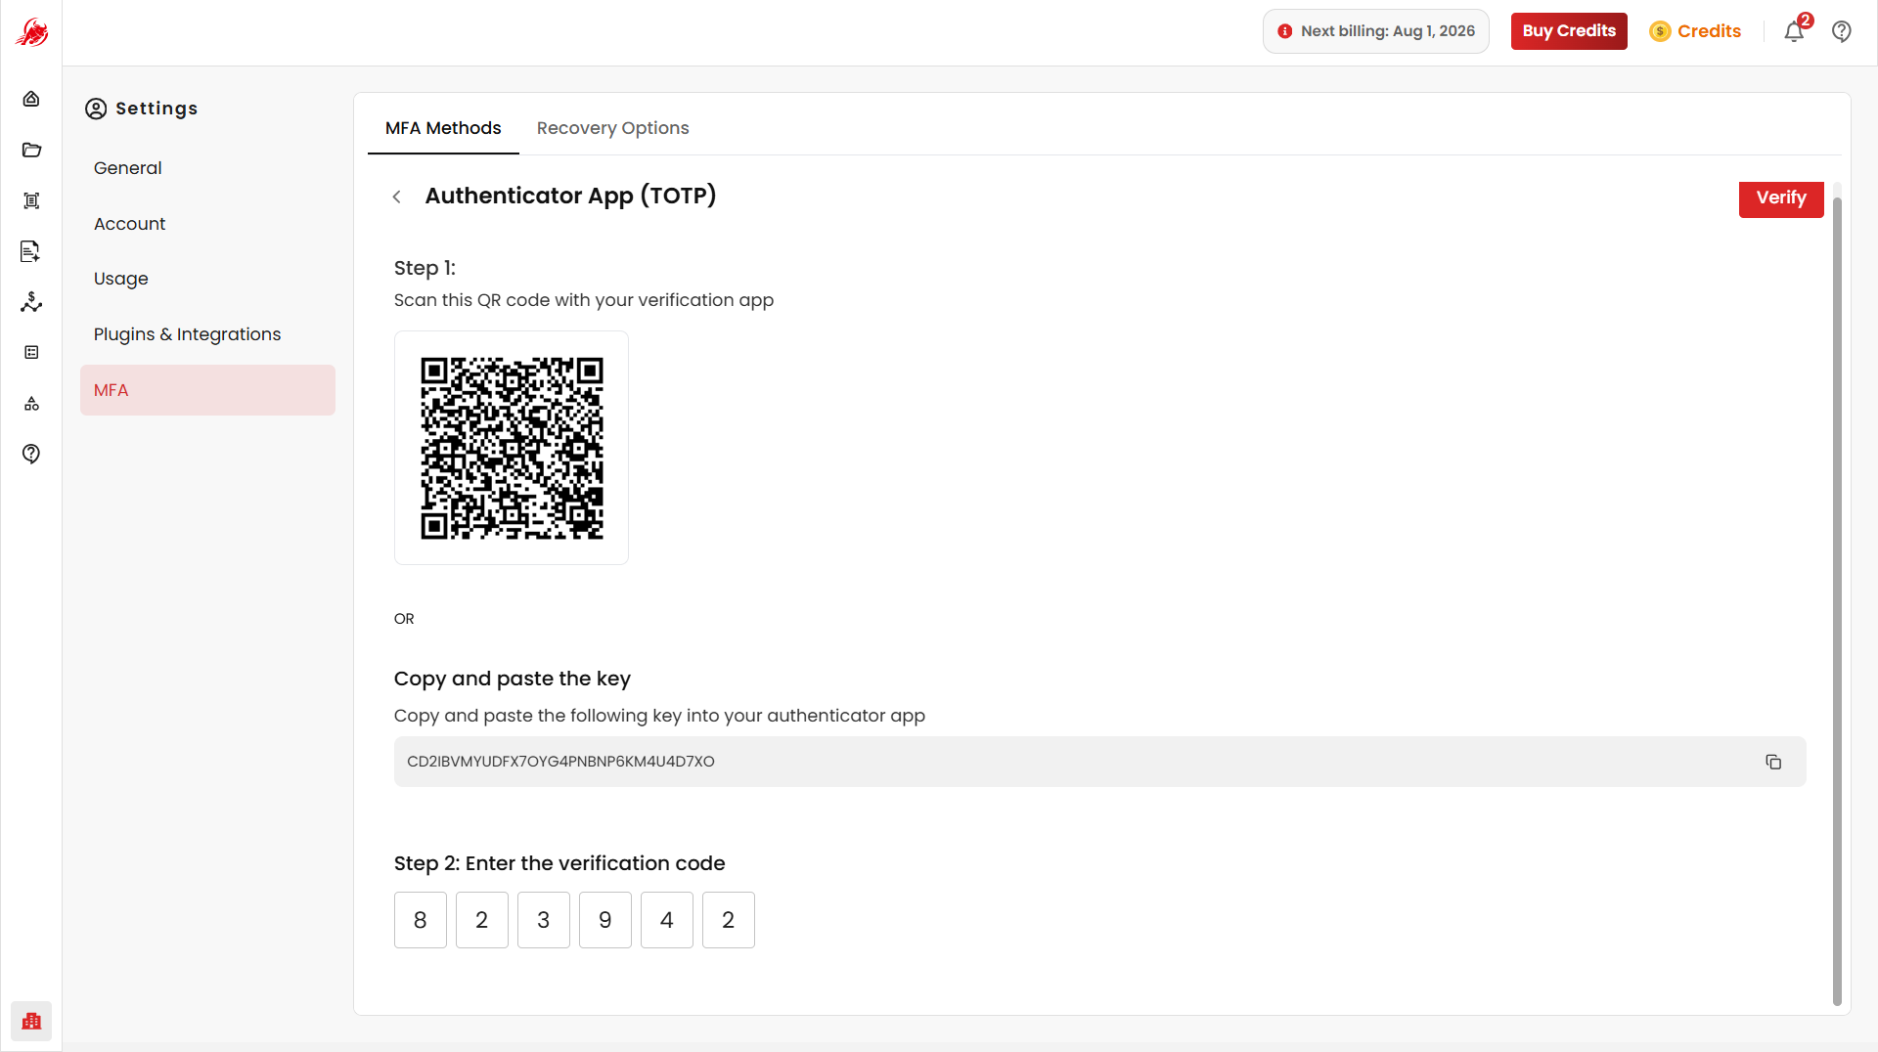This screenshot has height=1052, width=1878.
Task: Go back with the left chevron
Action: pos(397,197)
